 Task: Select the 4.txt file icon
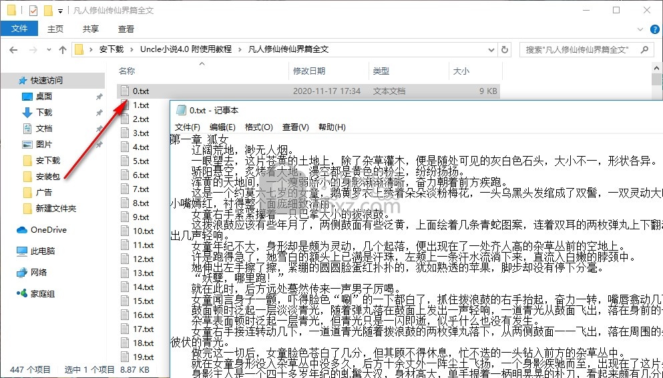[x=125, y=147]
